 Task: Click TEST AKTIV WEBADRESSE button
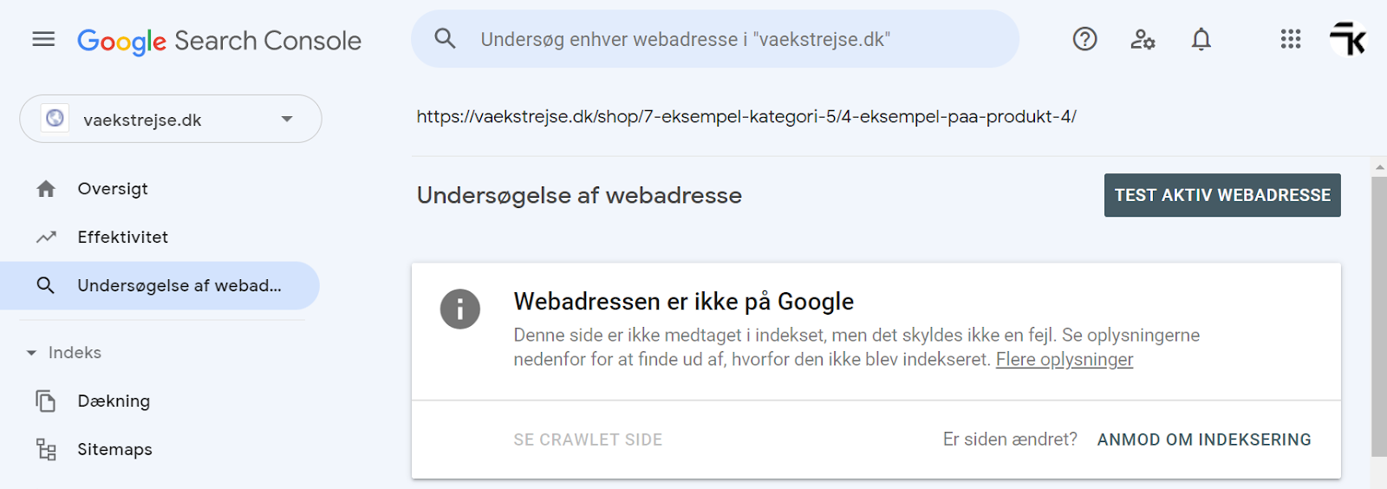[1222, 195]
